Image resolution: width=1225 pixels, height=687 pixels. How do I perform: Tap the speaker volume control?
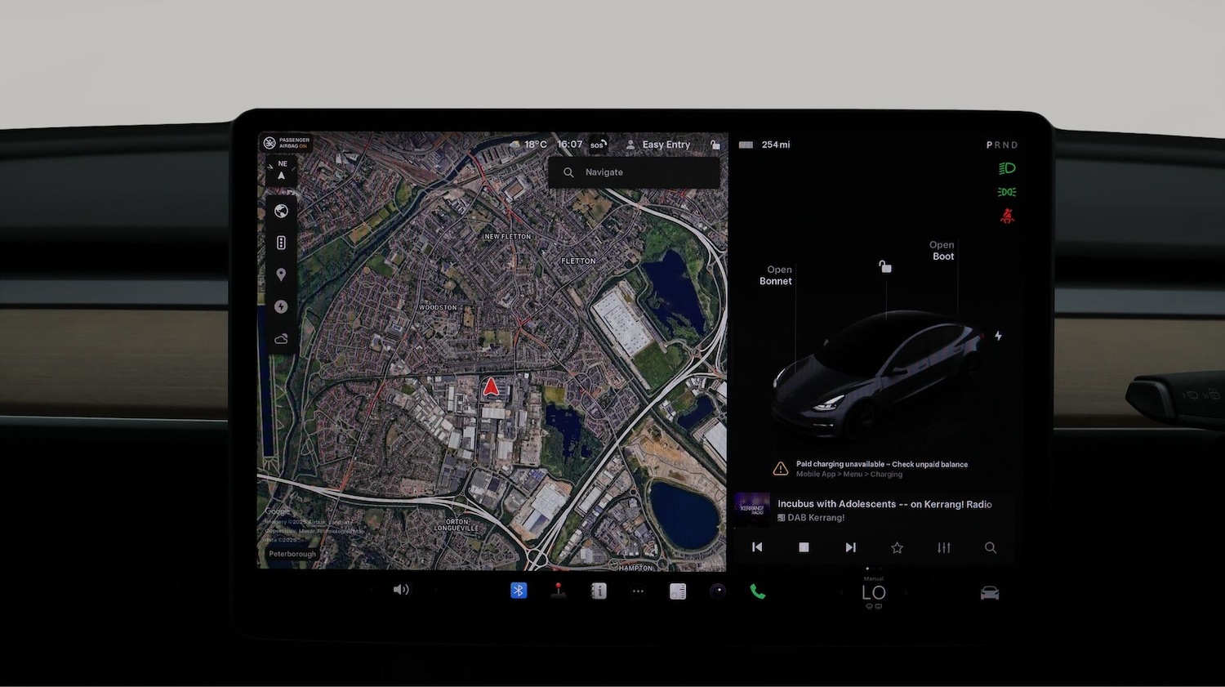[x=401, y=590]
